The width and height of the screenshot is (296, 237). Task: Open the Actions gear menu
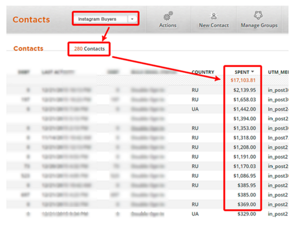click(x=168, y=17)
